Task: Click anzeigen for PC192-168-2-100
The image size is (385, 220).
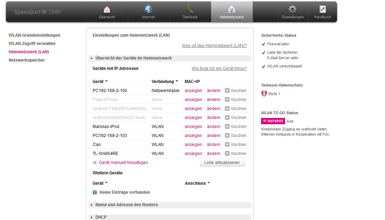Action: tap(193, 91)
